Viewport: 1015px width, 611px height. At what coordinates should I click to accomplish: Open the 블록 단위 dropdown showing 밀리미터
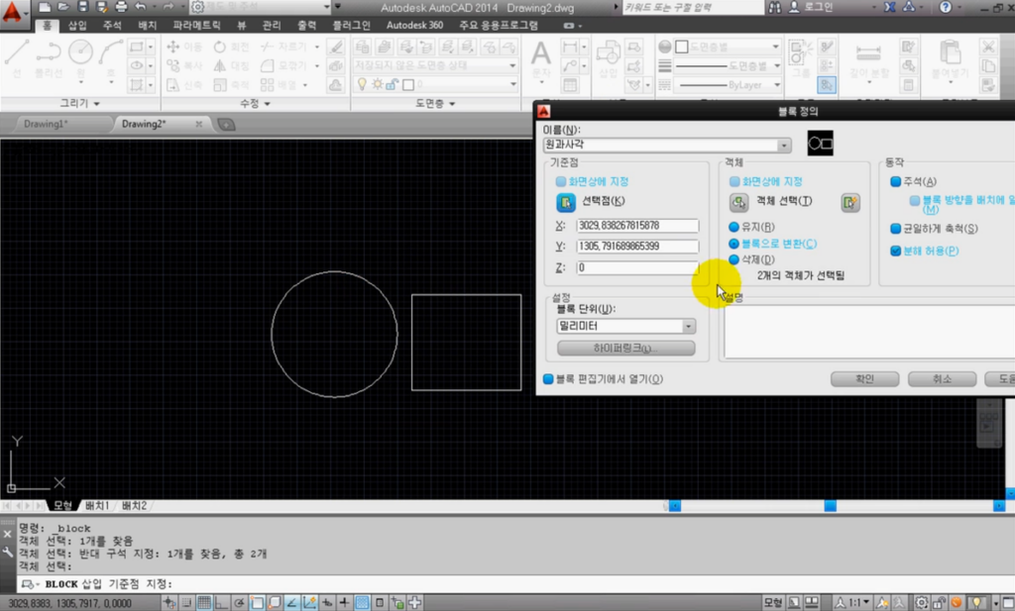pos(688,327)
